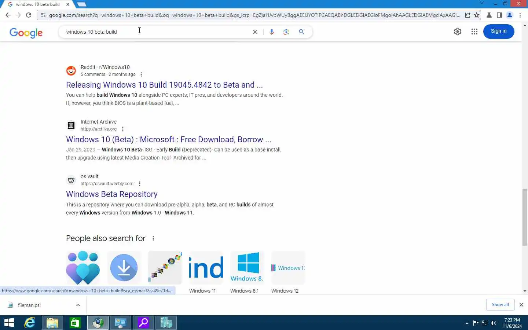
Task: Select the Windows 8.1 related search thumbnail
Action: tap(247, 268)
